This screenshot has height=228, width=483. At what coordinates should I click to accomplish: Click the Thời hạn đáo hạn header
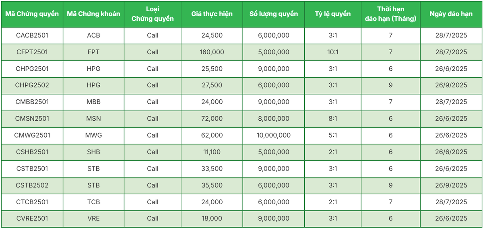pyautogui.click(x=390, y=14)
